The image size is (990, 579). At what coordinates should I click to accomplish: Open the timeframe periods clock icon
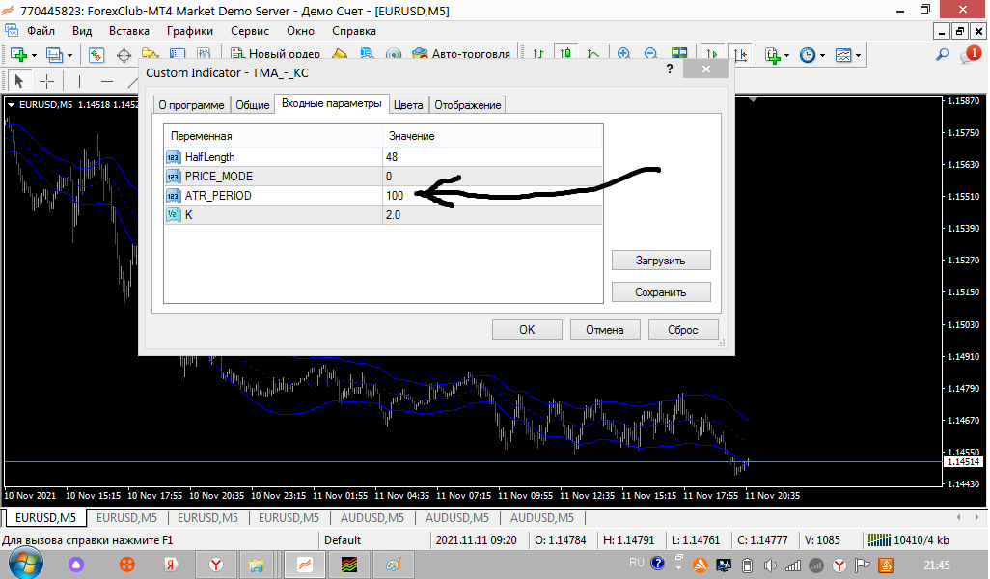click(808, 55)
